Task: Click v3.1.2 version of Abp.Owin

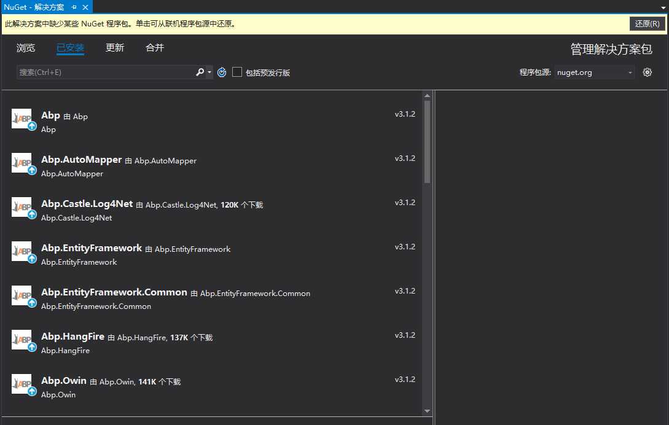Action: point(405,380)
